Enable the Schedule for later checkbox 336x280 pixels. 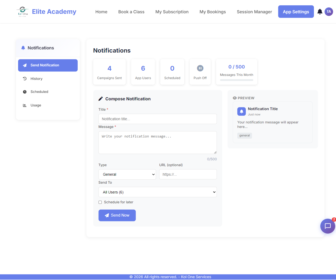click(100, 202)
